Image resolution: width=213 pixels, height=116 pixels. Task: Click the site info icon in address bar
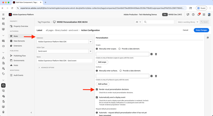pyautogui.click(x=18, y=8)
